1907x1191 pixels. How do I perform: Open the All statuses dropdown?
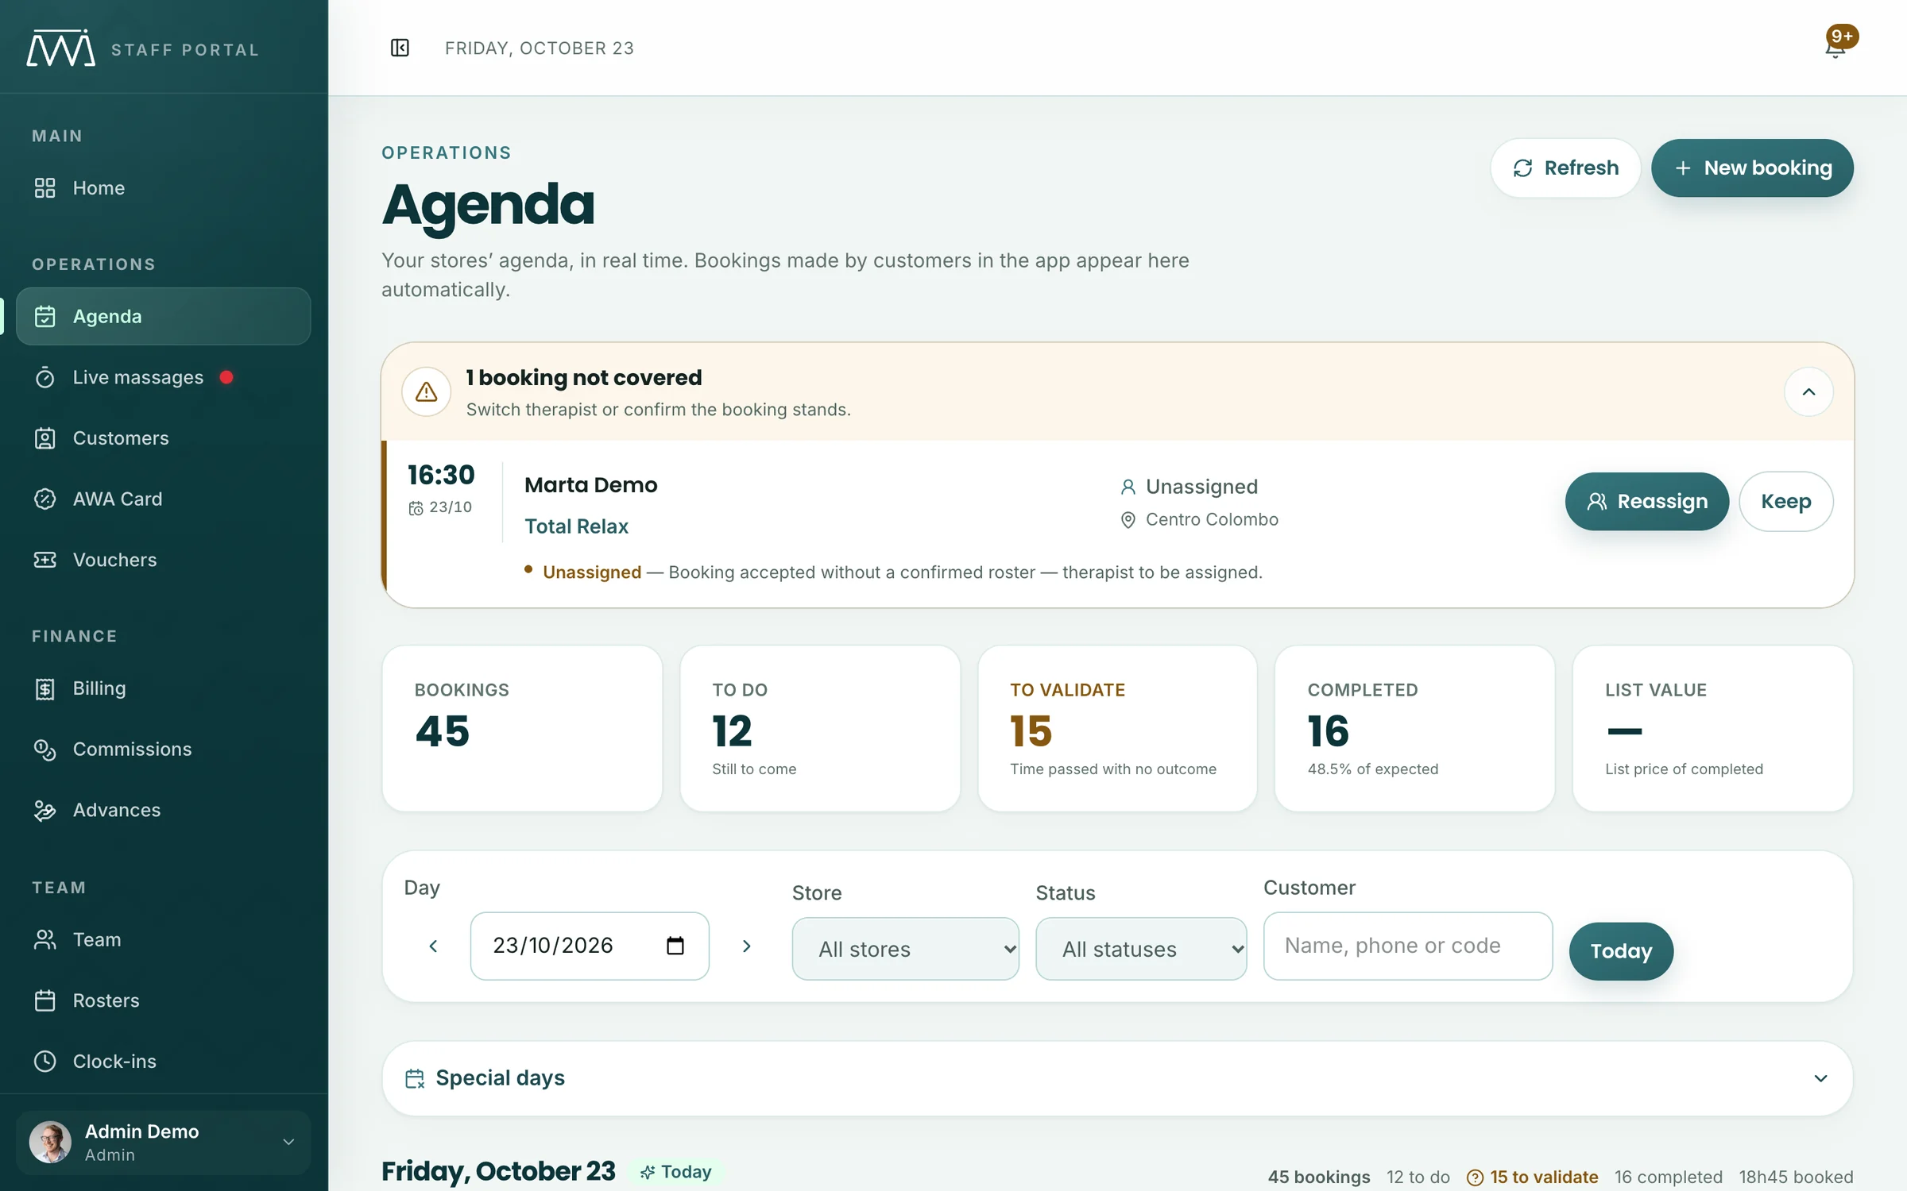1141,949
